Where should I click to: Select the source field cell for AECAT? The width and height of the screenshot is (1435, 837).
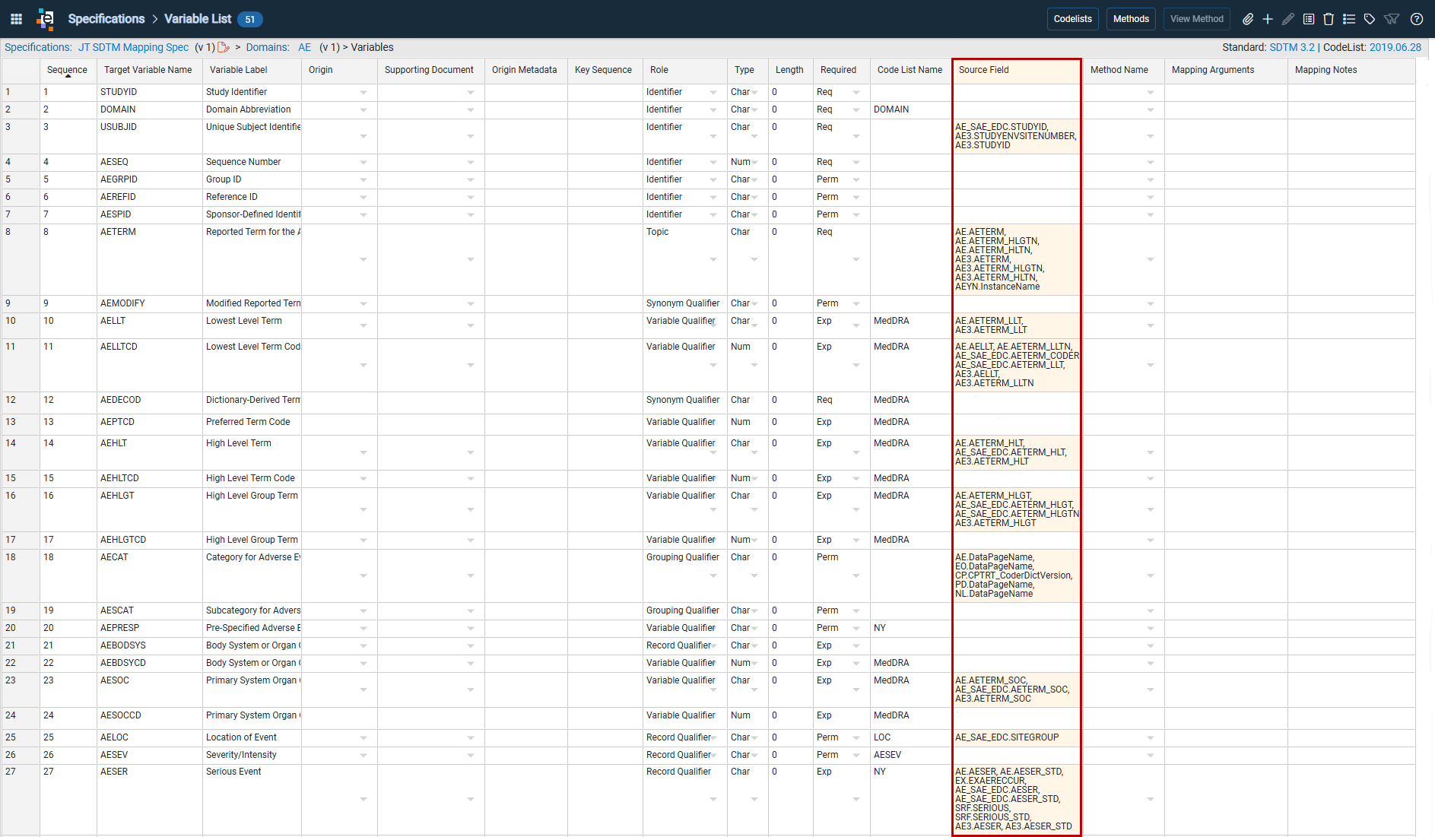click(x=1016, y=576)
